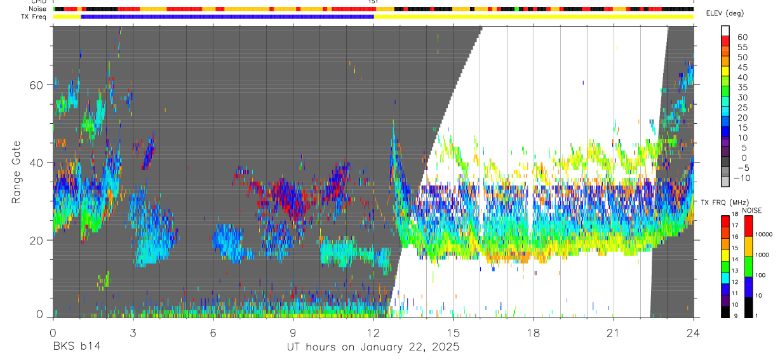Click the '10000' label on the NOISE scale

(765, 235)
